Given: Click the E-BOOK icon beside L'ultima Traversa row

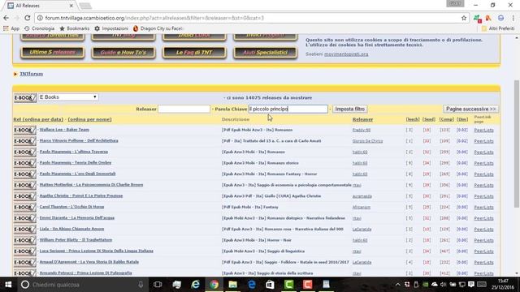Looking at the screenshot, I should [x=25, y=152].
